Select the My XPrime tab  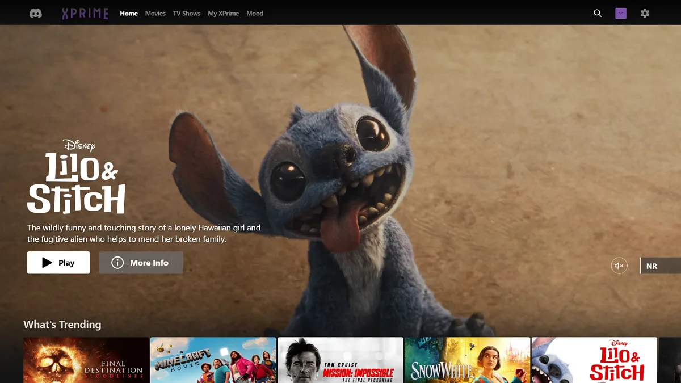click(x=224, y=13)
